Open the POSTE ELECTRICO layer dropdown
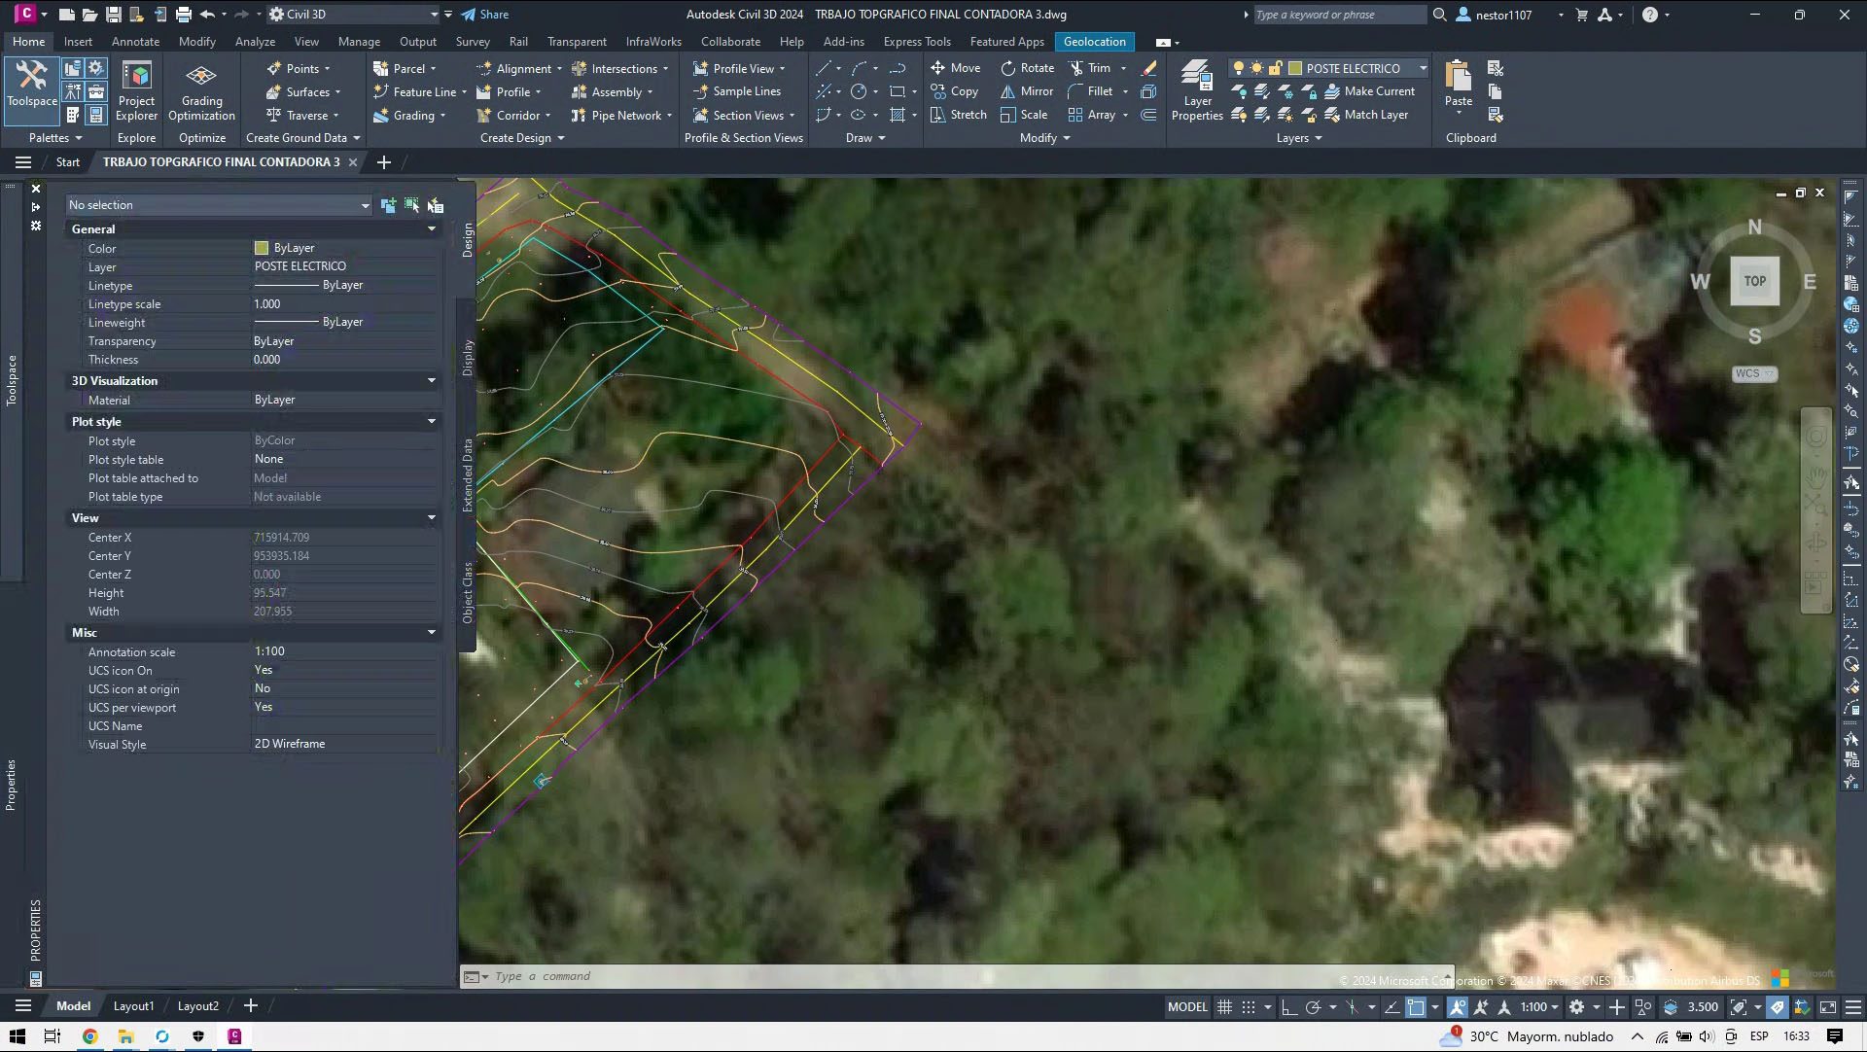The image size is (1867, 1052). (x=1423, y=68)
